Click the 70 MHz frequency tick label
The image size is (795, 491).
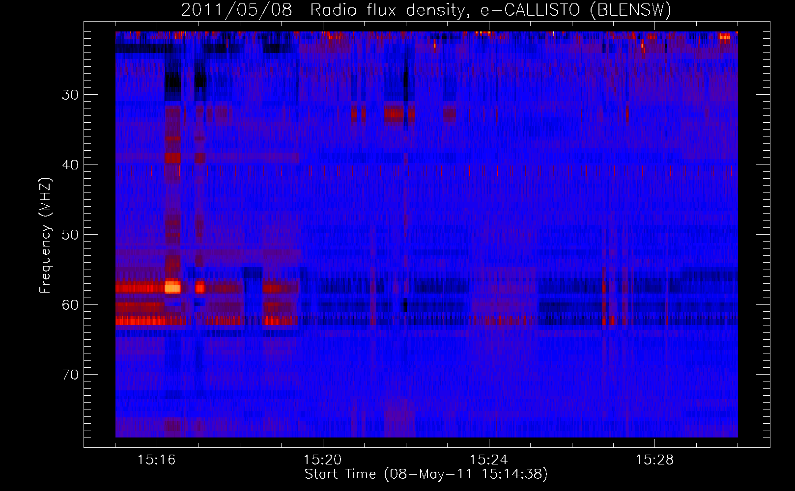coord(70,375)
